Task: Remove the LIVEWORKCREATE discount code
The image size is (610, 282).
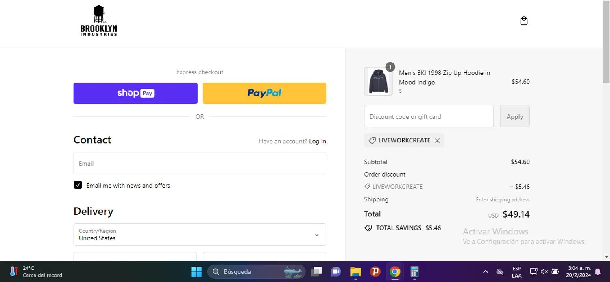Action: click(437, 140)
